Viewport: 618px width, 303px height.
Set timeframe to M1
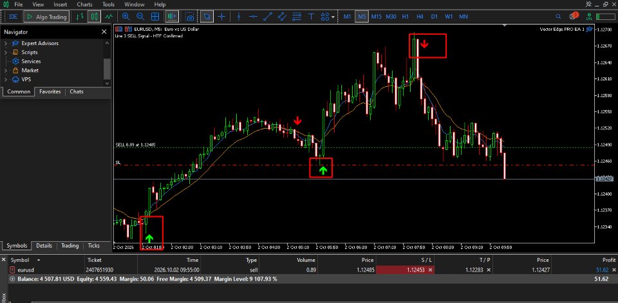click(347, 17)
